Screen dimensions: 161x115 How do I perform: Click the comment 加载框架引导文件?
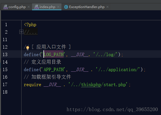click(x=51, y=77)
